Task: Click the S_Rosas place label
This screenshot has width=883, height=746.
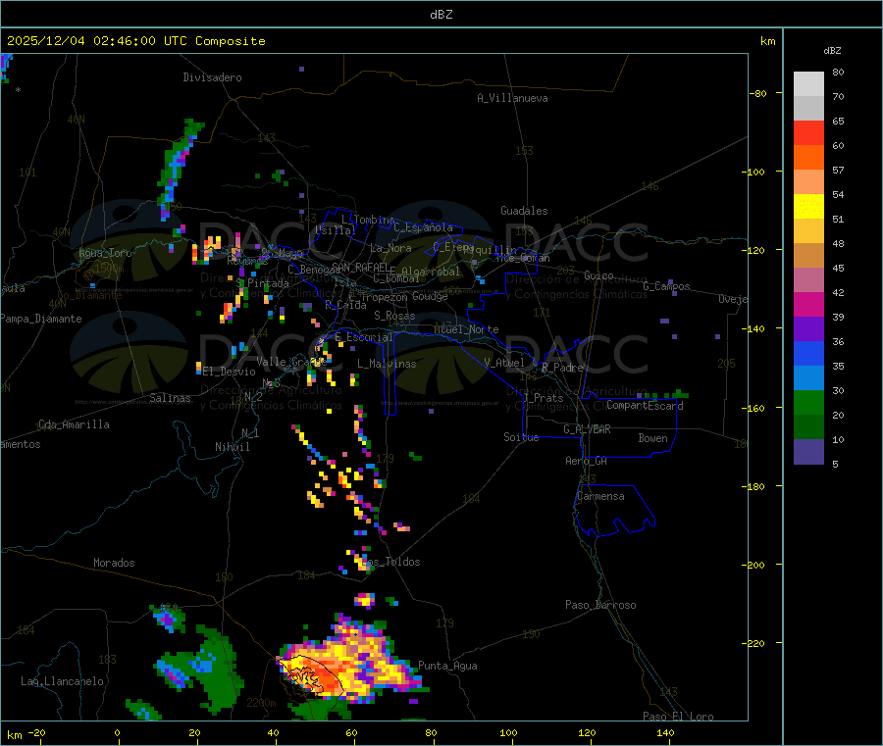Action: click(x=394, y=316)
